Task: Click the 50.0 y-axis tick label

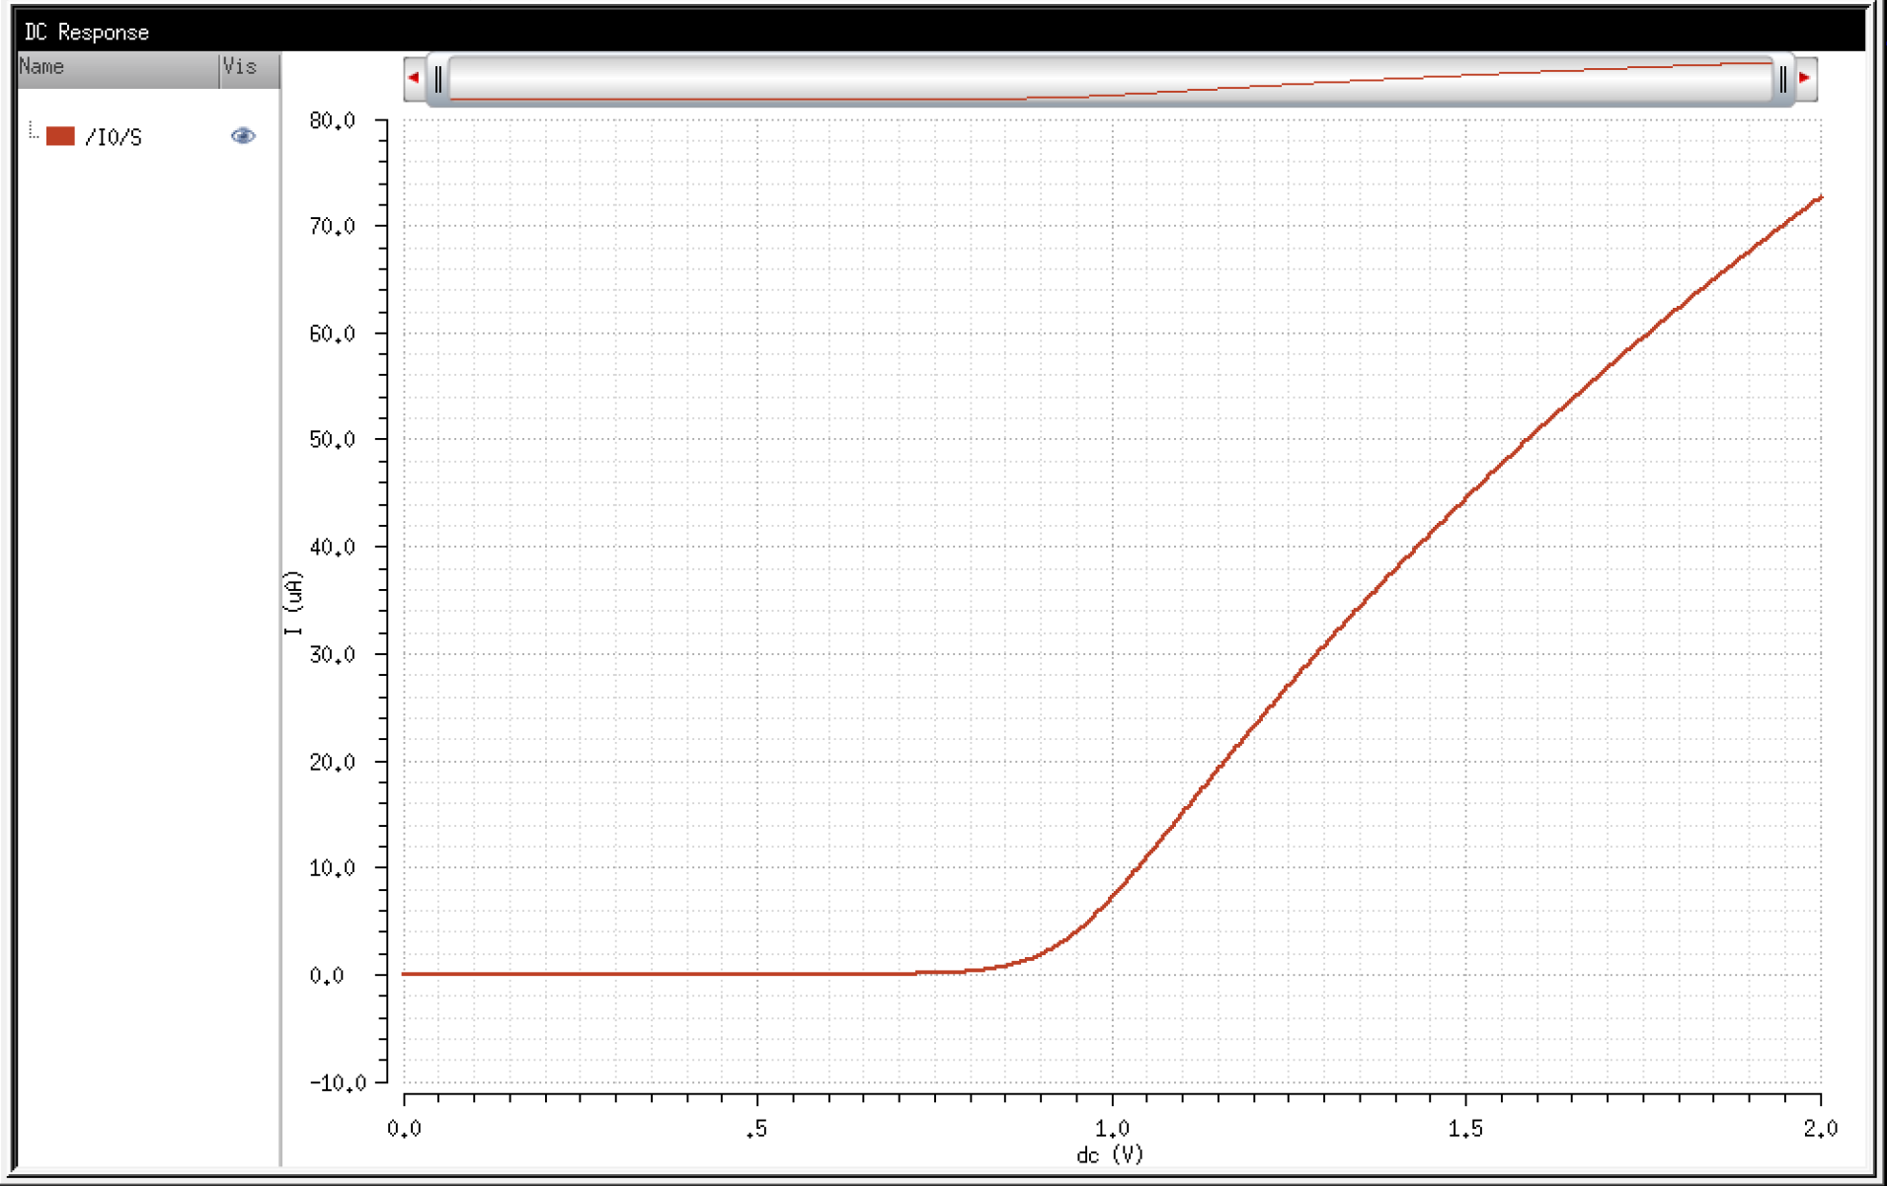Action: [x=332, y=439]
